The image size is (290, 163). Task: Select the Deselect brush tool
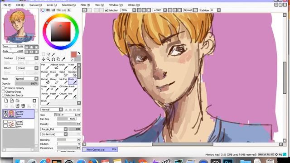point(72,74)
